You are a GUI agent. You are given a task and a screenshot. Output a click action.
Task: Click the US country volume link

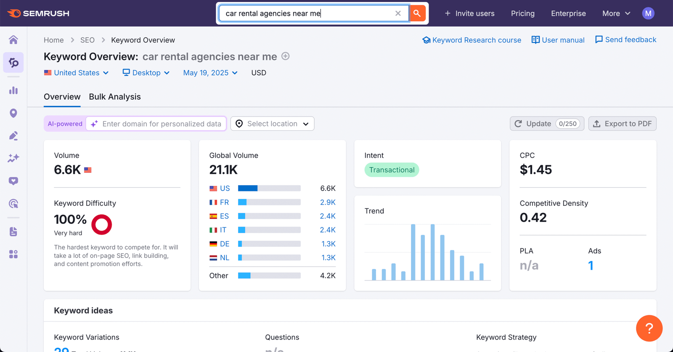(x=225, y=188)
